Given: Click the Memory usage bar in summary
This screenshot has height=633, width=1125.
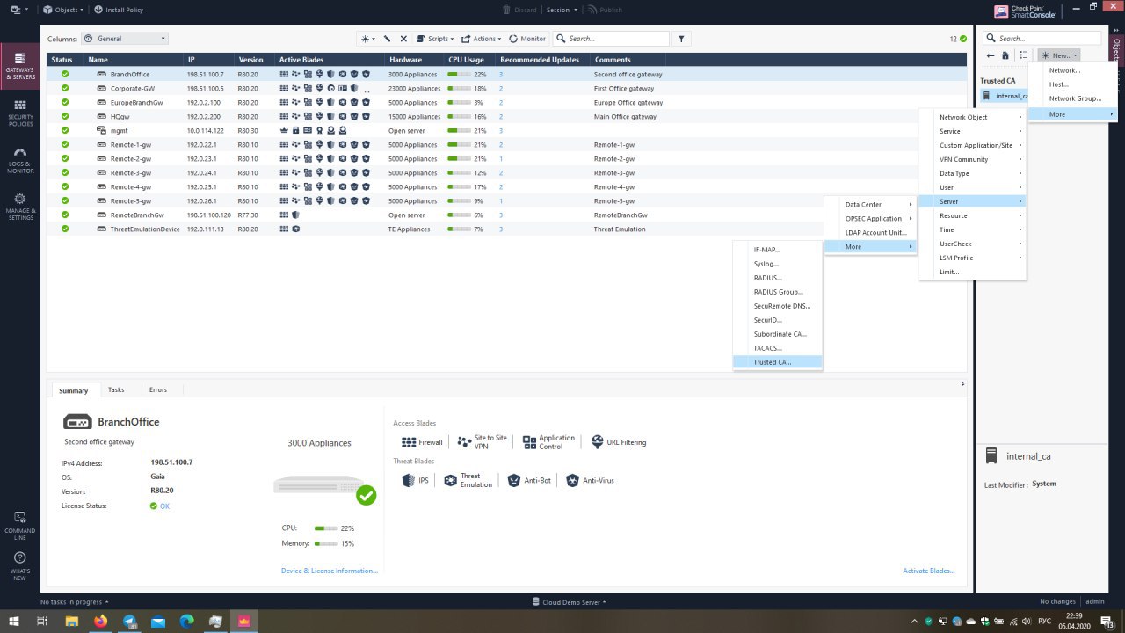Looking at the screenshot, I should 326,543.
